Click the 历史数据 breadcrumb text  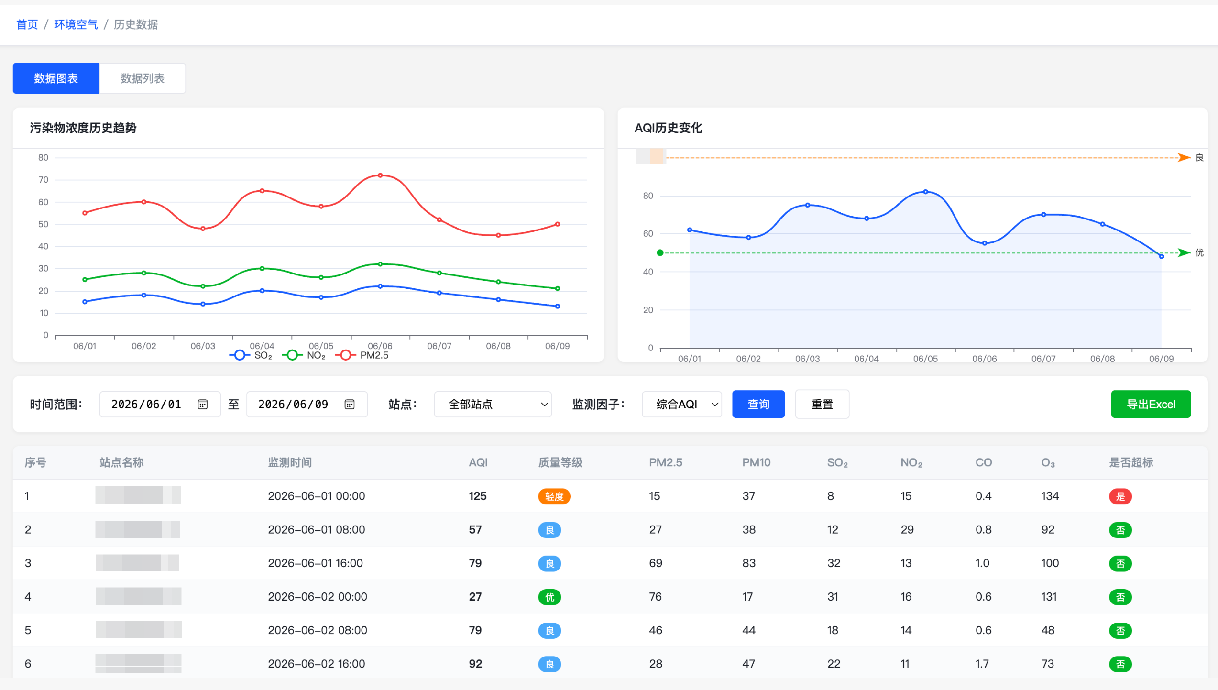(x=136, y=24)
